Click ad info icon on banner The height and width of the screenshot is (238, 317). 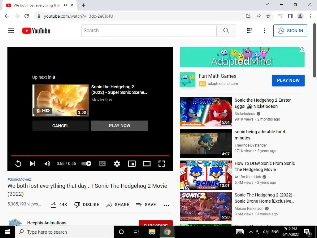click(302, 49)
